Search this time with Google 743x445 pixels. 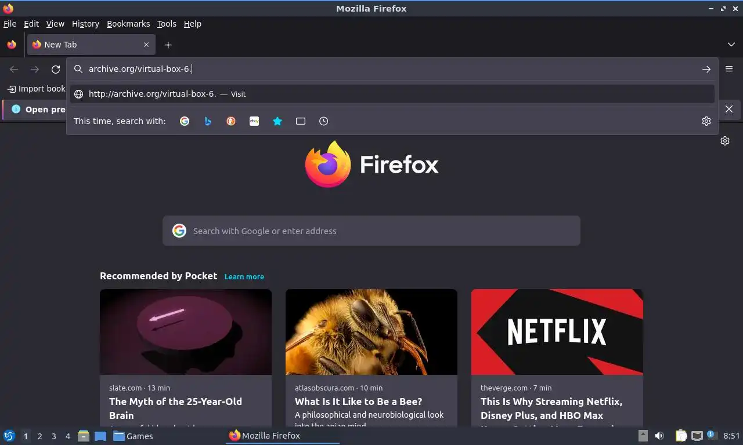coord(185,121)
